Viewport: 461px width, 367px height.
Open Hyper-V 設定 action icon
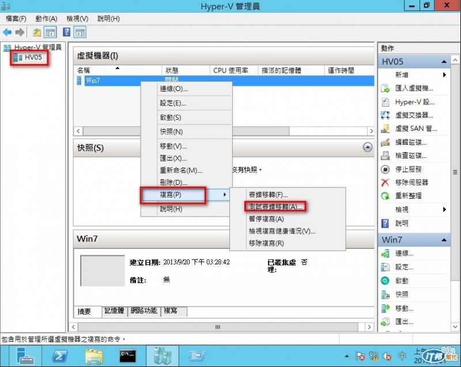click(385, 102)
